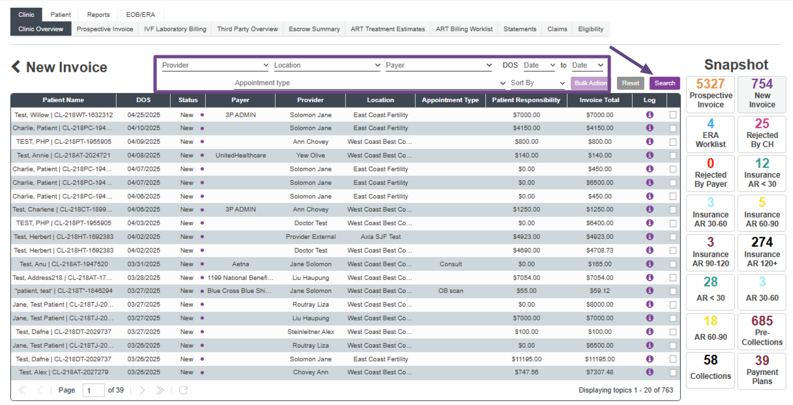Check the select-all checkbox in table header

(x=672, y=100)
